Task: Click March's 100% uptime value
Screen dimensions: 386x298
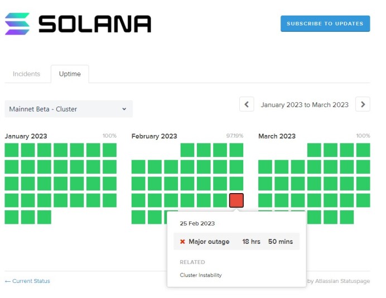Action: point(363,136)
